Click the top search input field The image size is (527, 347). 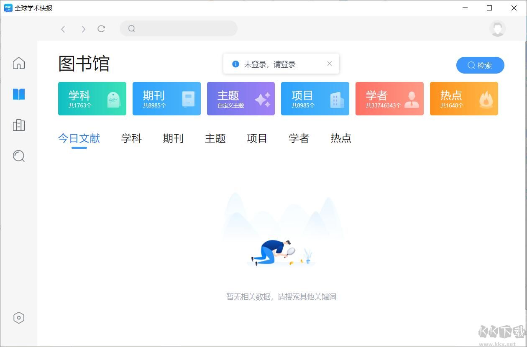(179, 28)
